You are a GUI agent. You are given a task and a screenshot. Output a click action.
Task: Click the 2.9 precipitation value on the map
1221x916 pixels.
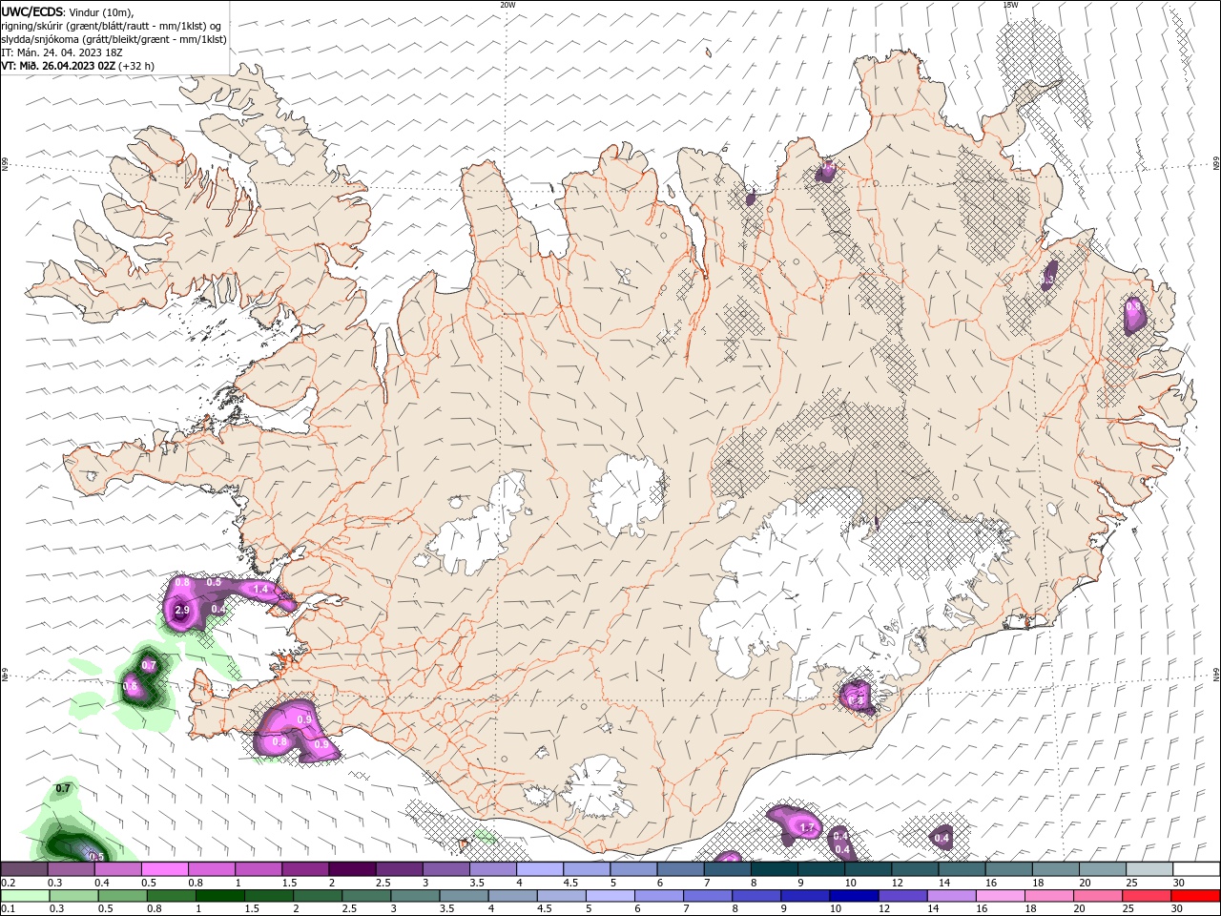pos(182,609)
